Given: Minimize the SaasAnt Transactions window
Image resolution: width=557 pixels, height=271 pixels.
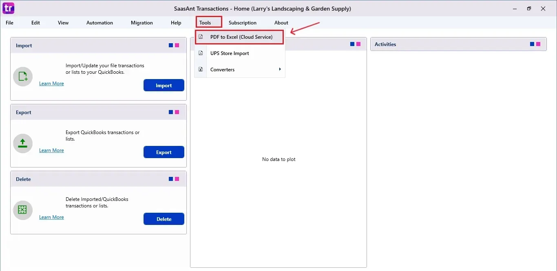Looking at the screenshot, I should pyautogui.click(x=514, y=8).
